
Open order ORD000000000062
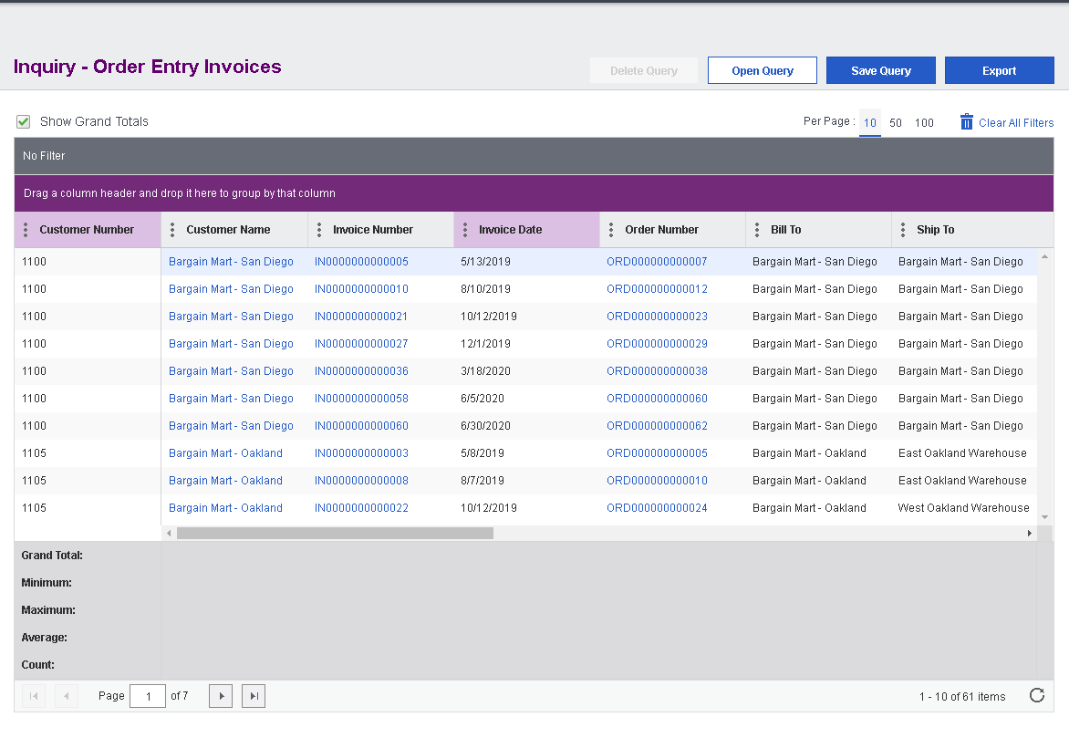pyautogui.click(x=658, y=425)
